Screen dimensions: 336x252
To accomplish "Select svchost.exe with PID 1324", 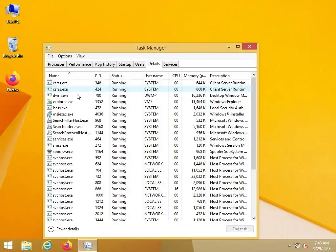I will pyautogui.click(x=148, y=208).
